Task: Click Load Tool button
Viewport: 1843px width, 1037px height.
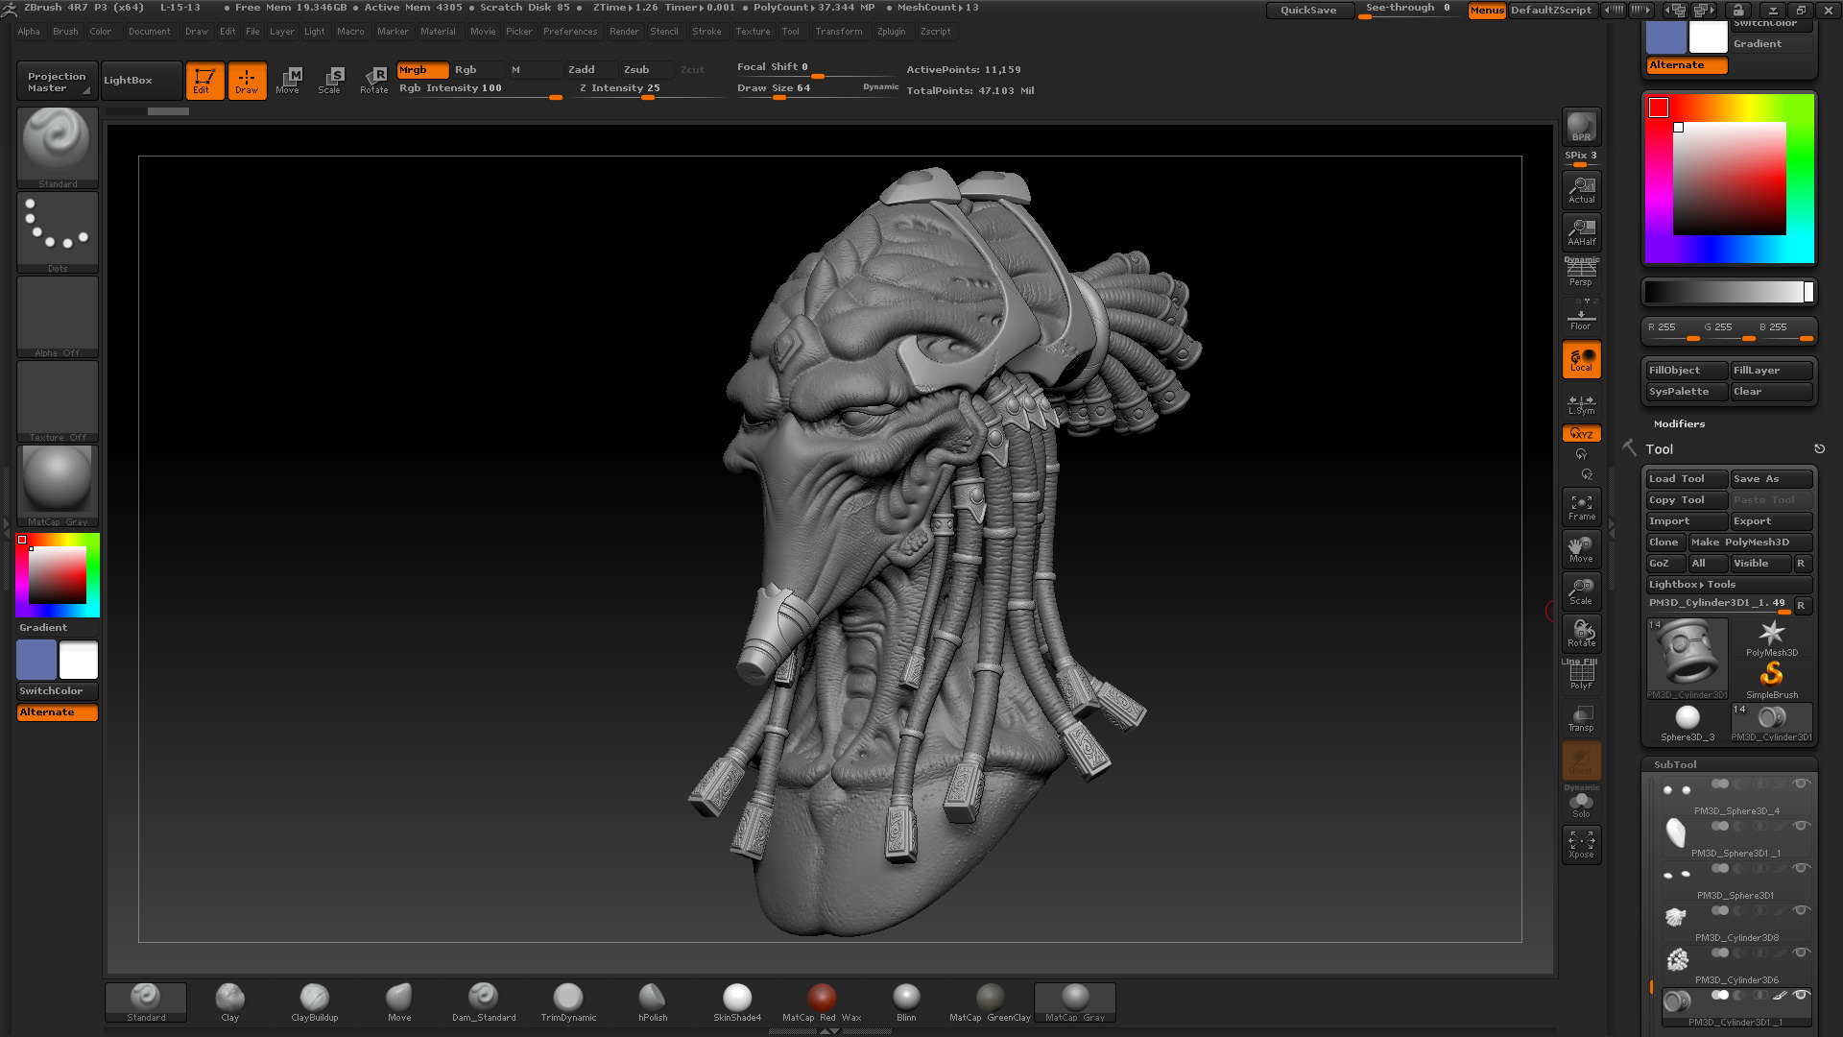Action: coord(1687,479)
